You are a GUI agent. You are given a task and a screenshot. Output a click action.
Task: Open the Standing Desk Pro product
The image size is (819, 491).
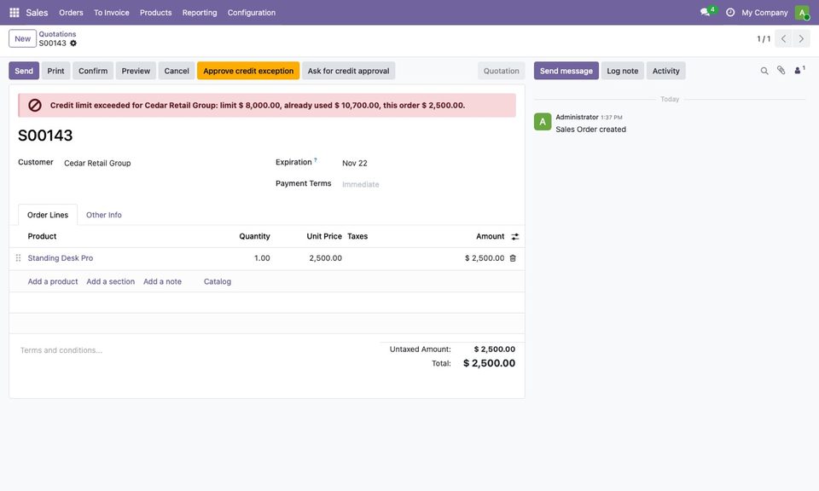click(61, 257)
